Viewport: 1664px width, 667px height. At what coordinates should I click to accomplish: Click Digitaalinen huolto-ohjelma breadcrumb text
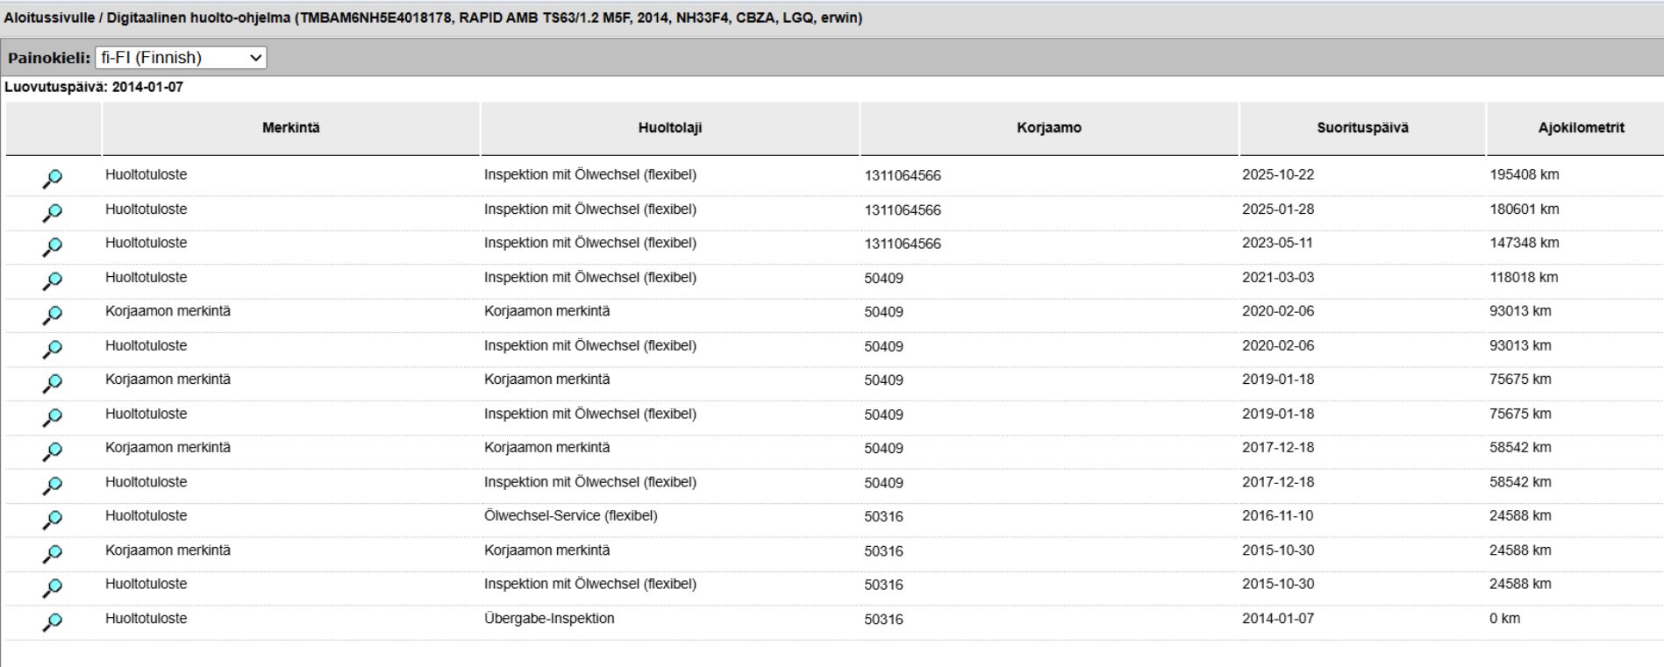(x=200, y=18)
